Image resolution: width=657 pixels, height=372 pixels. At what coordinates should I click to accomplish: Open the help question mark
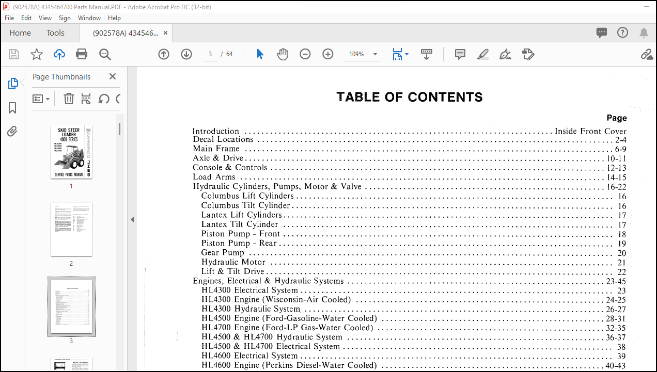point(623,33)
